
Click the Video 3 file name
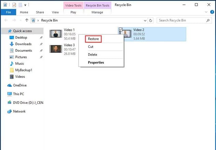tap(69, 45)
